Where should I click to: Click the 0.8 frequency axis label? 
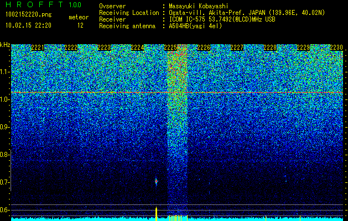[x=4, y=155]
